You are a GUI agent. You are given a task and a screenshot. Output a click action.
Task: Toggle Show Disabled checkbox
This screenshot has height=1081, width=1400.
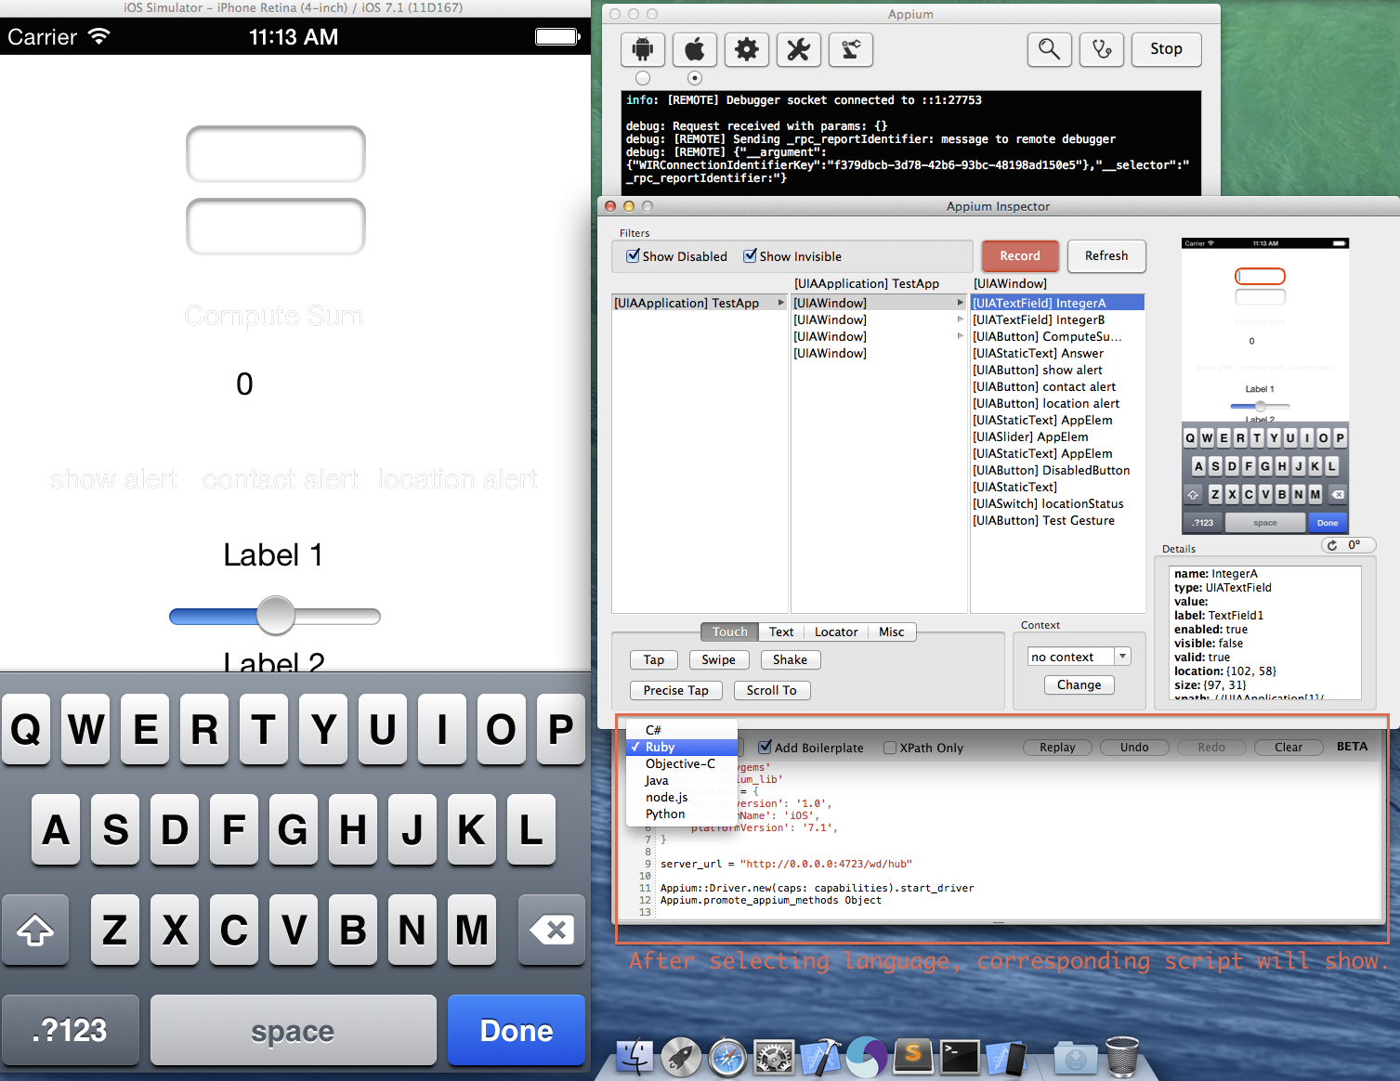pyautogui.click(x=633, y=255)
